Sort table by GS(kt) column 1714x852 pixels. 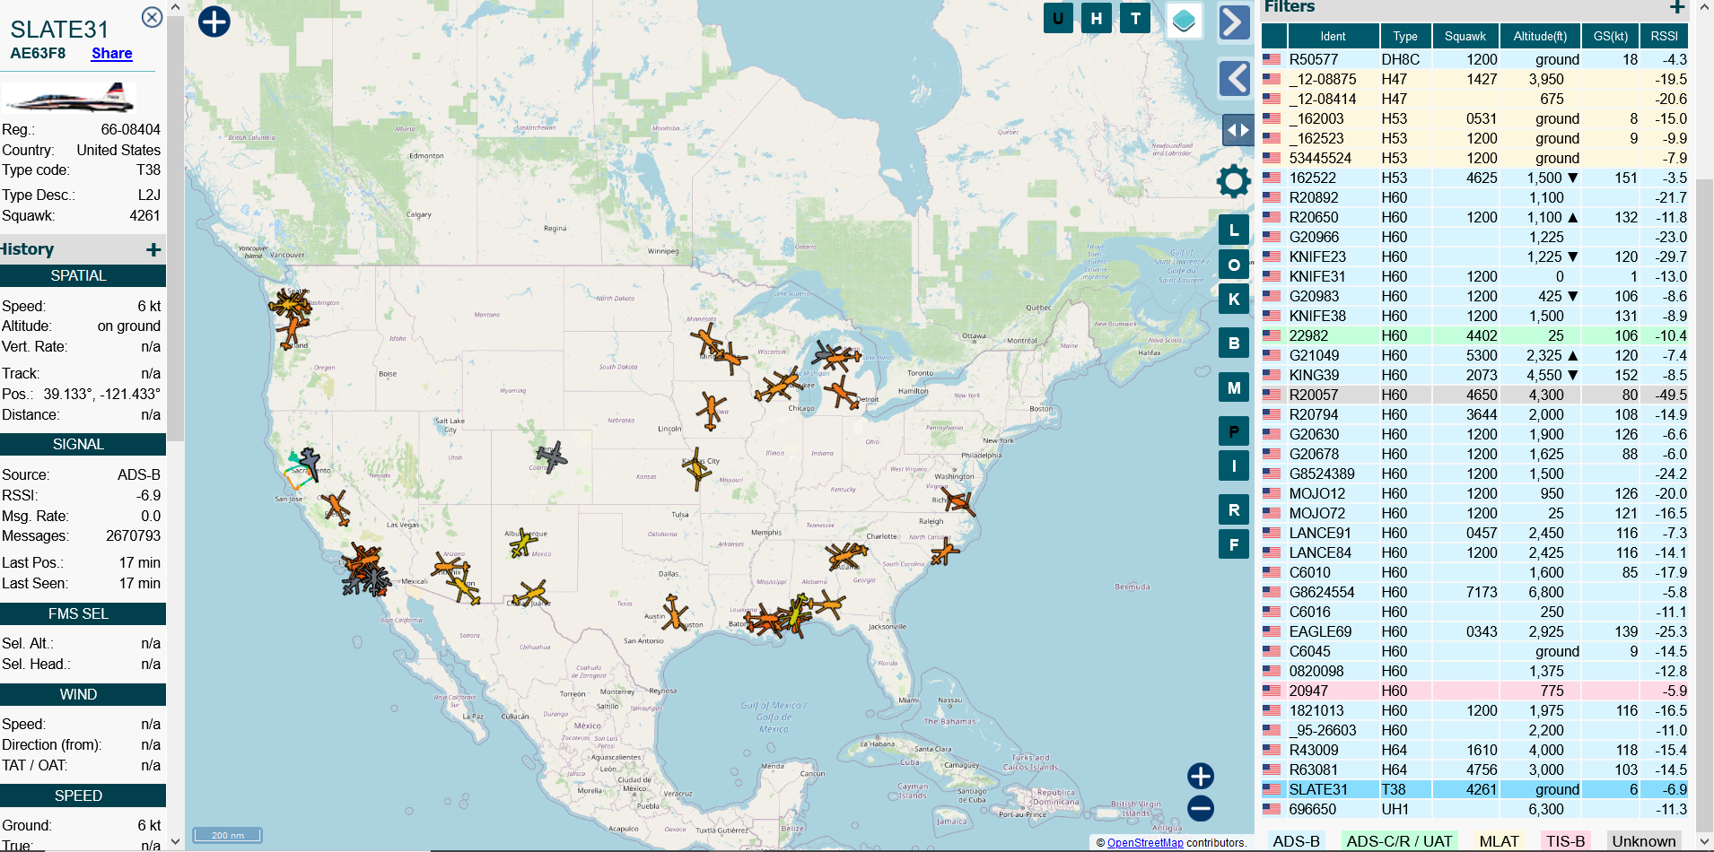(1611, 36)
